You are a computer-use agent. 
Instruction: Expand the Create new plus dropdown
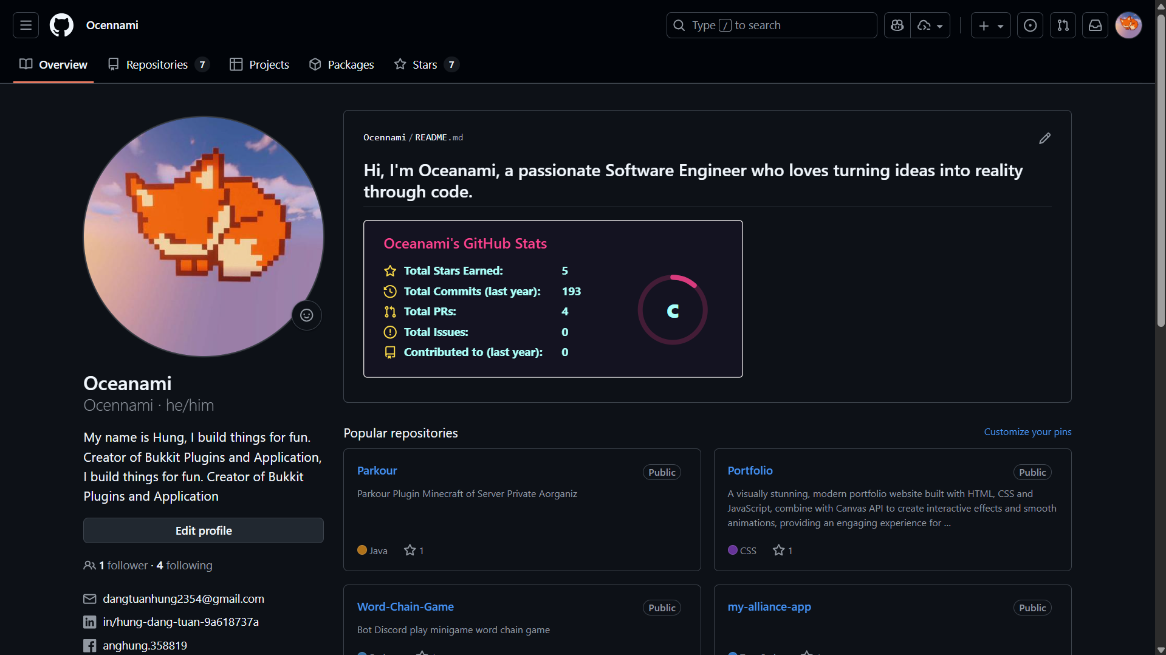tap(990, 26)
